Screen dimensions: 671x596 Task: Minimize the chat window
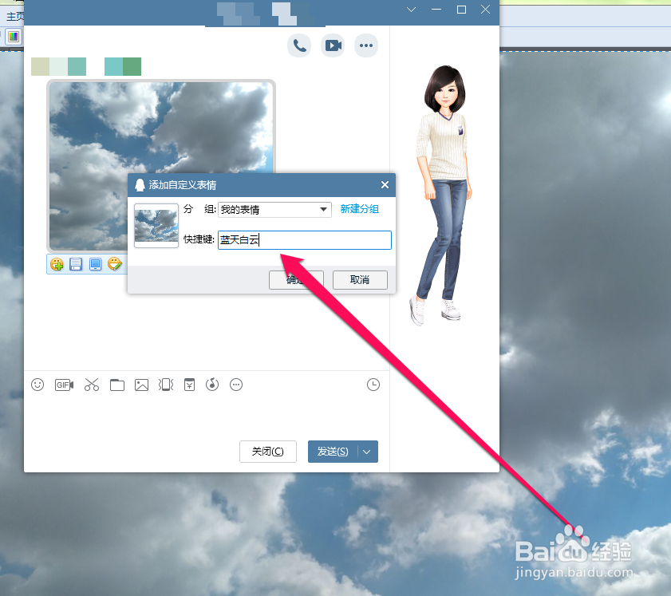coord(436,10)
